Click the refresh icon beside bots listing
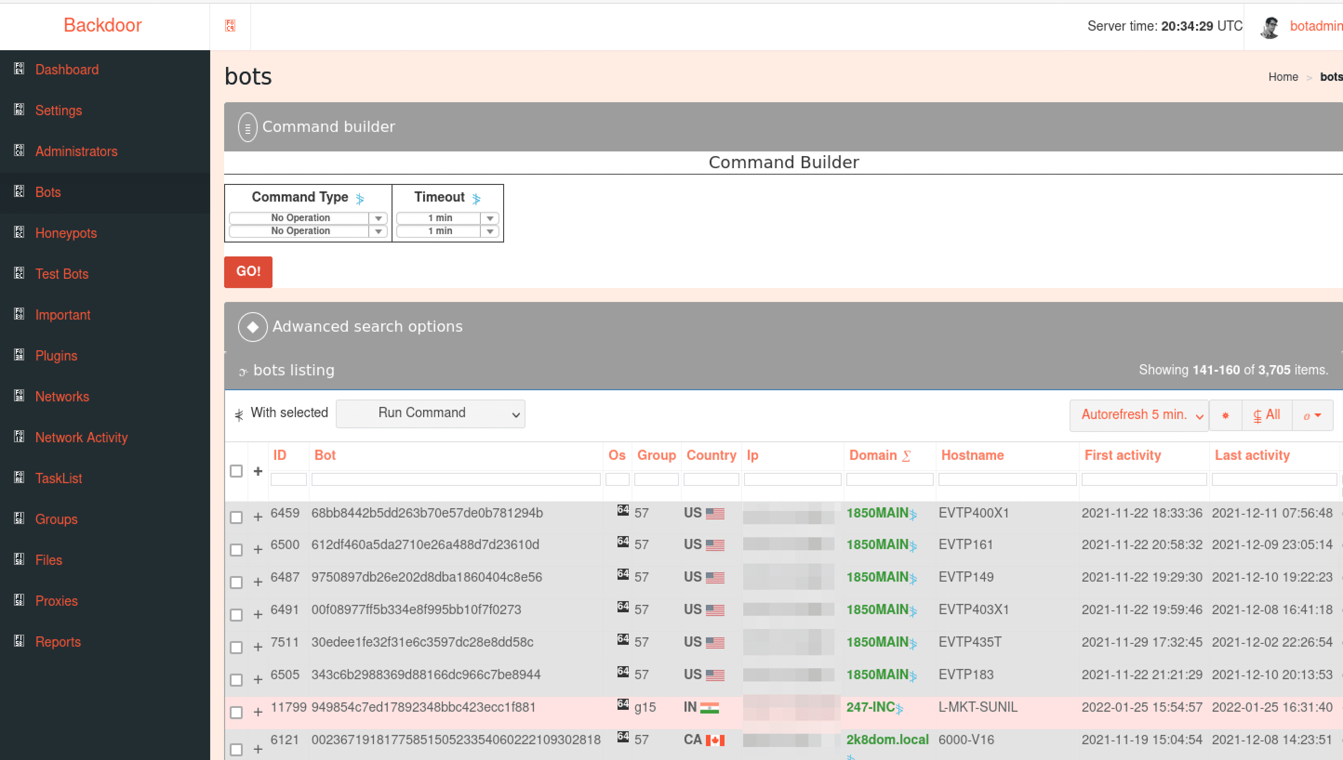Viewport: 1343px width, 760px height. click(x=243, y=372)
